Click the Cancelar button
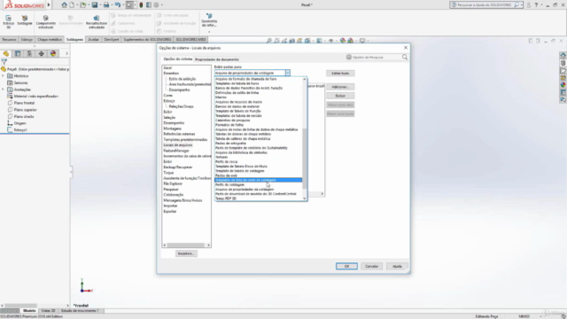567x319 pixels. (x=371, y=266)
